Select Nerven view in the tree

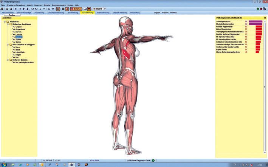[19, 32]
